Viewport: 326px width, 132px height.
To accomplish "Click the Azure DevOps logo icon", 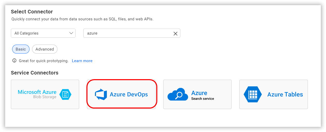I will point(101,94).
